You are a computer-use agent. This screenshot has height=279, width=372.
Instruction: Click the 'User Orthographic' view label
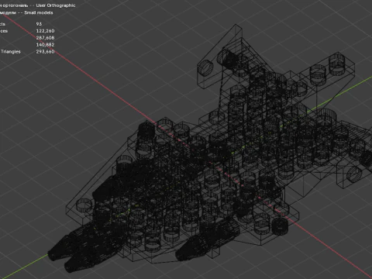(x=56, y=5)
